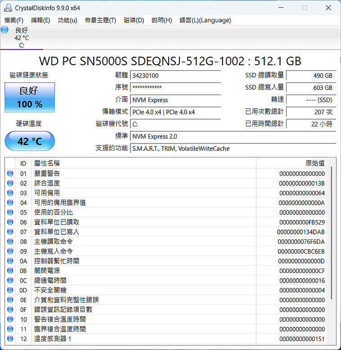
Task: Click the 硬碟溫度 label
Action: click(29, 123)
